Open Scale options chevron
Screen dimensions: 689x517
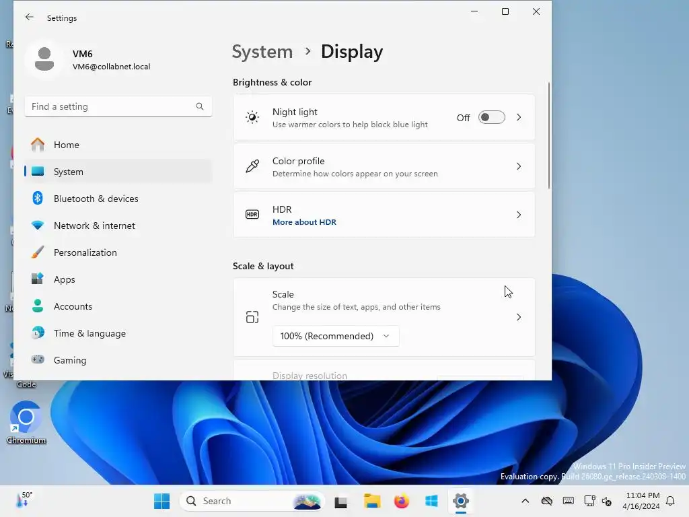tap(519, 317)
